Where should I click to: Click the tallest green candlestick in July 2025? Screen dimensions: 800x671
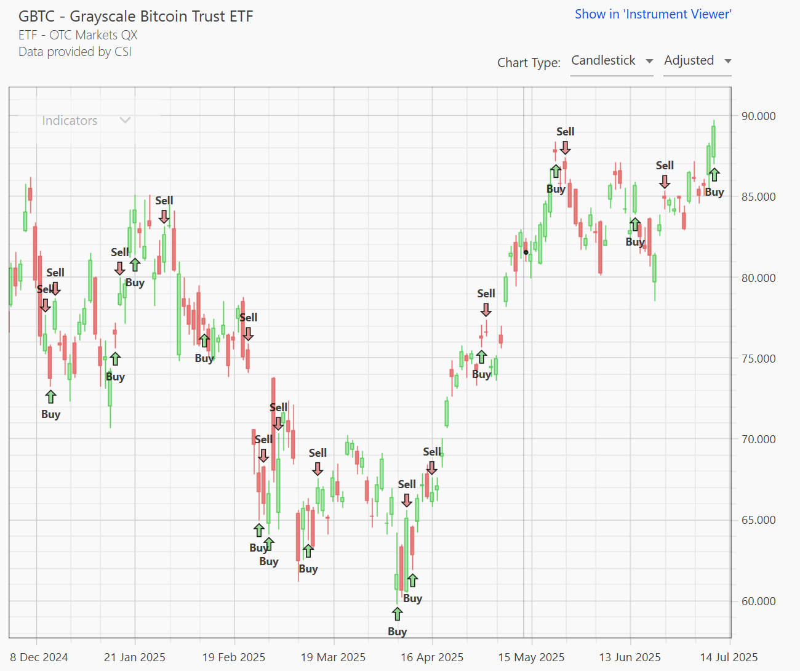713,142
